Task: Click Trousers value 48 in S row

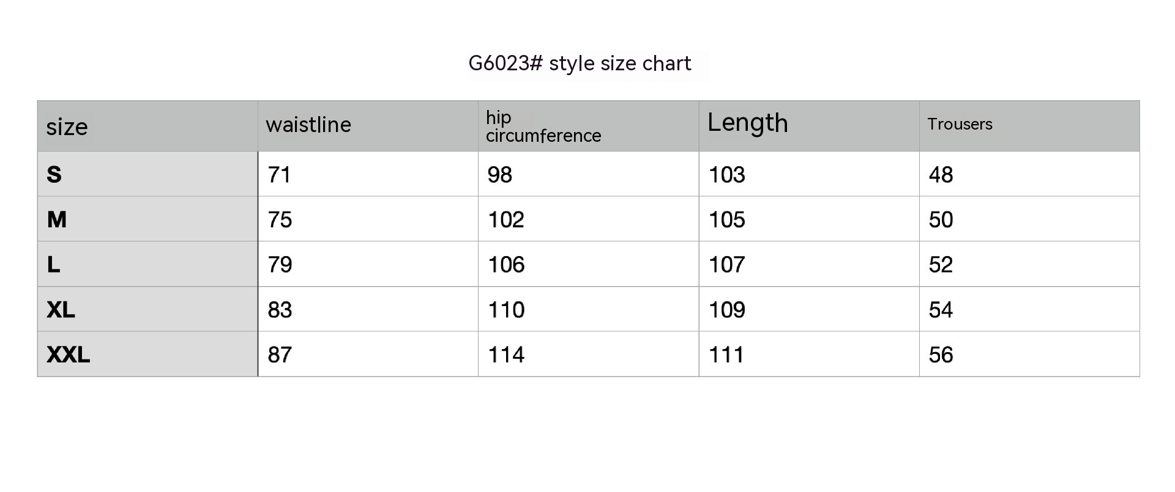Action: click(941, 175)
